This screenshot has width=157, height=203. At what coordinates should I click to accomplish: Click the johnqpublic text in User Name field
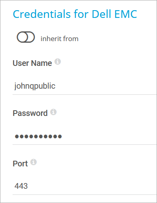click(35, 86)
